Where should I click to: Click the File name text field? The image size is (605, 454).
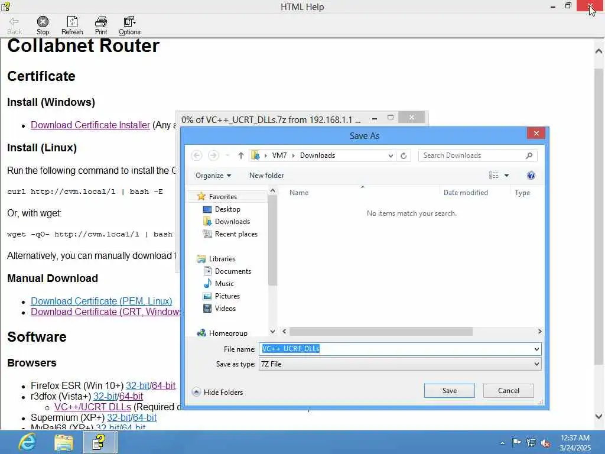pos(395,349)
